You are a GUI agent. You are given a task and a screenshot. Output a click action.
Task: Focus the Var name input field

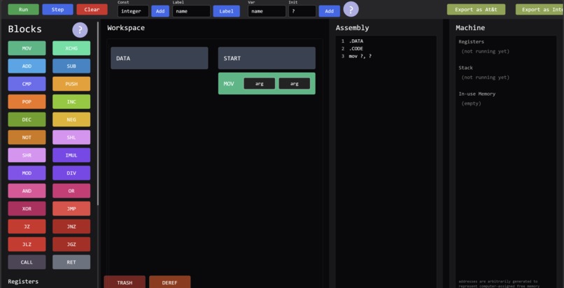(x=267, y=11)
